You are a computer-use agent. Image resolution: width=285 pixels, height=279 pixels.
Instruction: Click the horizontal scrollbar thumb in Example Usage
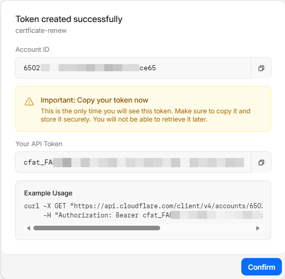[97, 228]
